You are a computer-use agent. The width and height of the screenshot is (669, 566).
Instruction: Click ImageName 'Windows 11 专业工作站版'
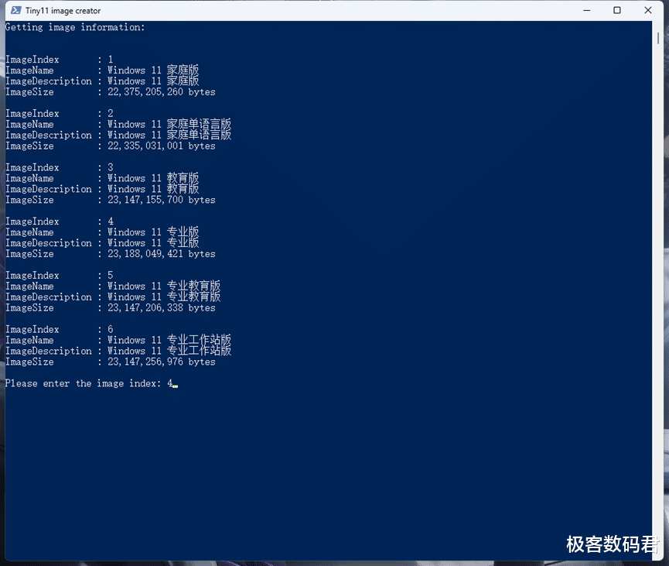[169, 340]
